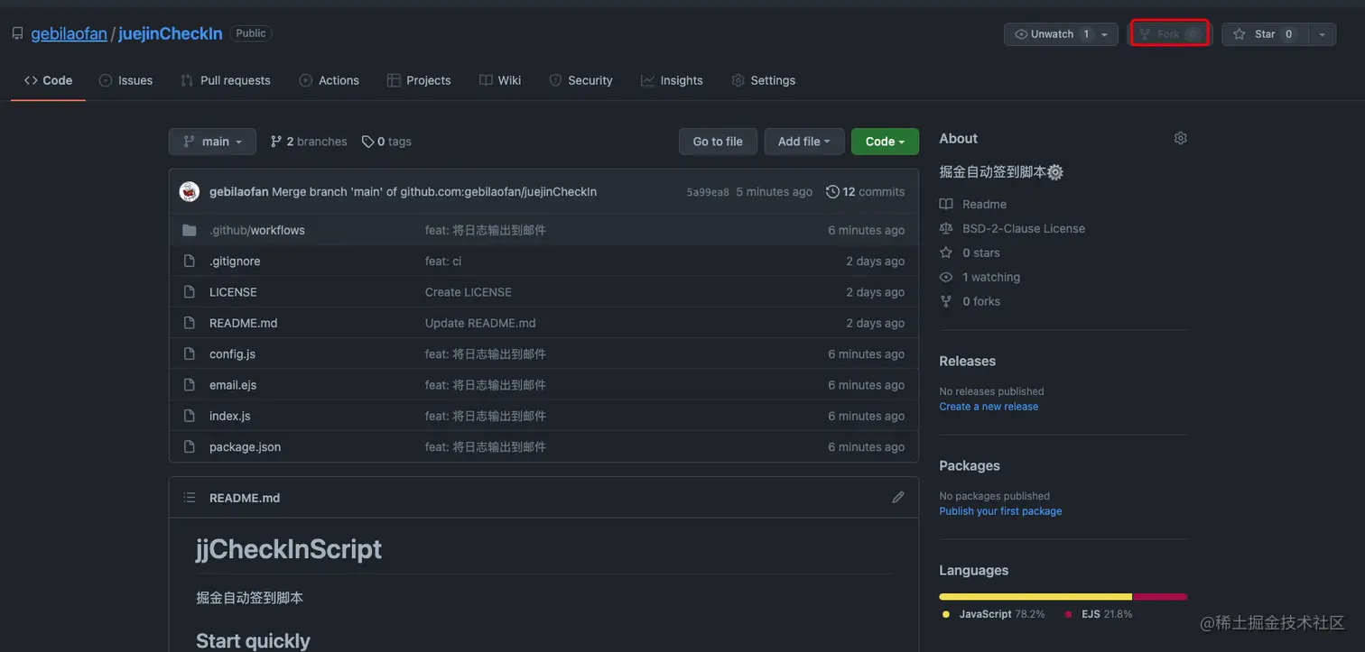Screen dimensions: 1365x652
Task: Click the Fork button
Action: point(1169,34)
